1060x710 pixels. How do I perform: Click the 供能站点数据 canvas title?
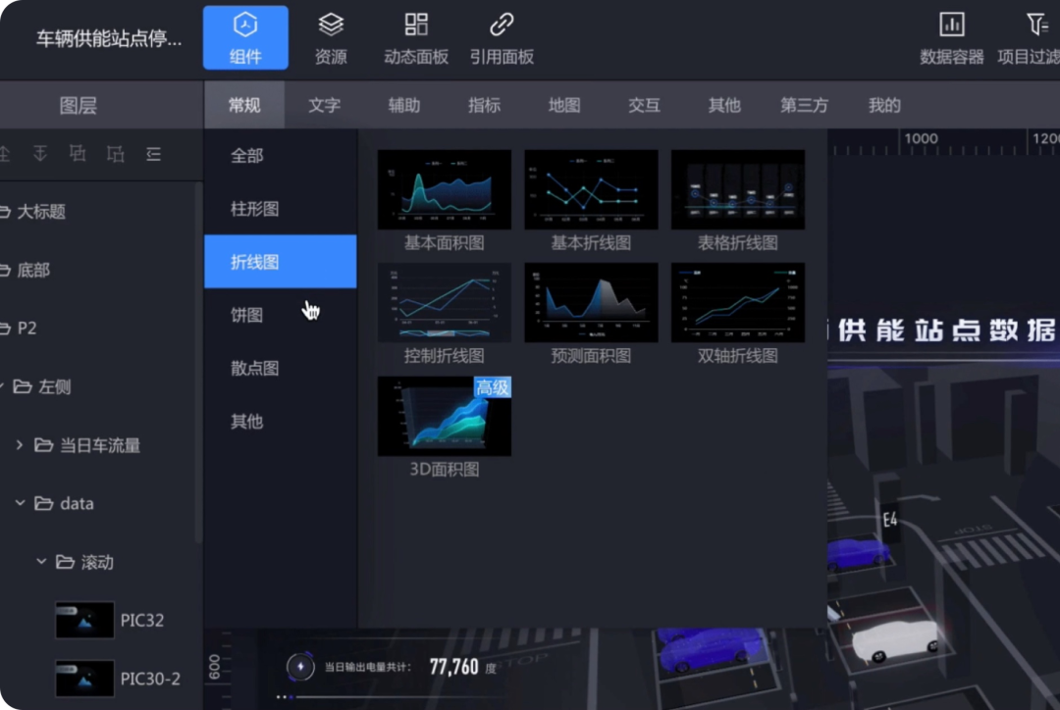click(945, 330)
